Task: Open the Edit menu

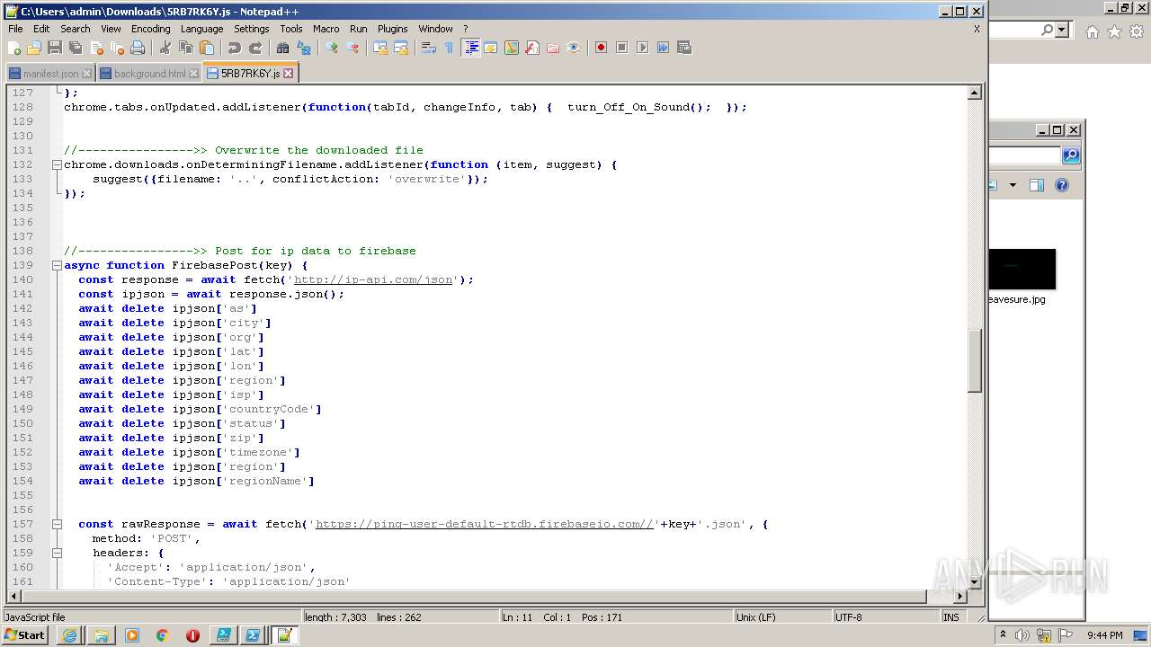Action: [x=41, y=29]
